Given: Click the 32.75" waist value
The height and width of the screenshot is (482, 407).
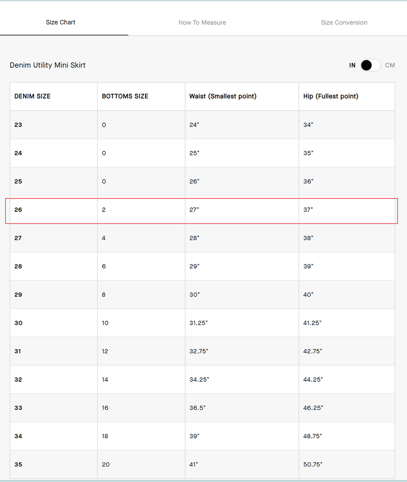Looking at the screenshot, I should (x=199, y=351).
